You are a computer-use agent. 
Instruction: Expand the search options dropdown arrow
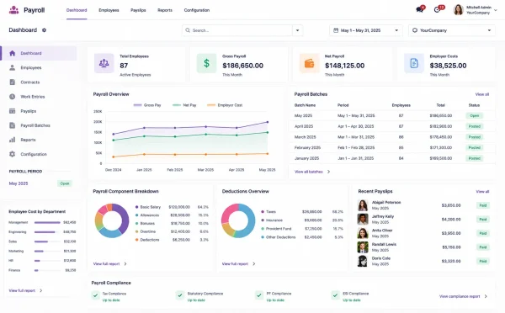click(297, 30)
